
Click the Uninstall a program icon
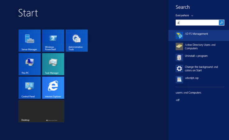[x=179, y=57]
